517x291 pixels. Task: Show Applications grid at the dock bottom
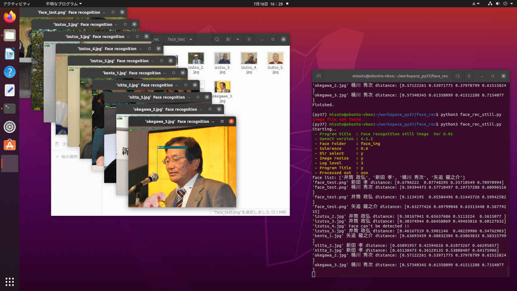pyautogui.click(x=10, y=281)
